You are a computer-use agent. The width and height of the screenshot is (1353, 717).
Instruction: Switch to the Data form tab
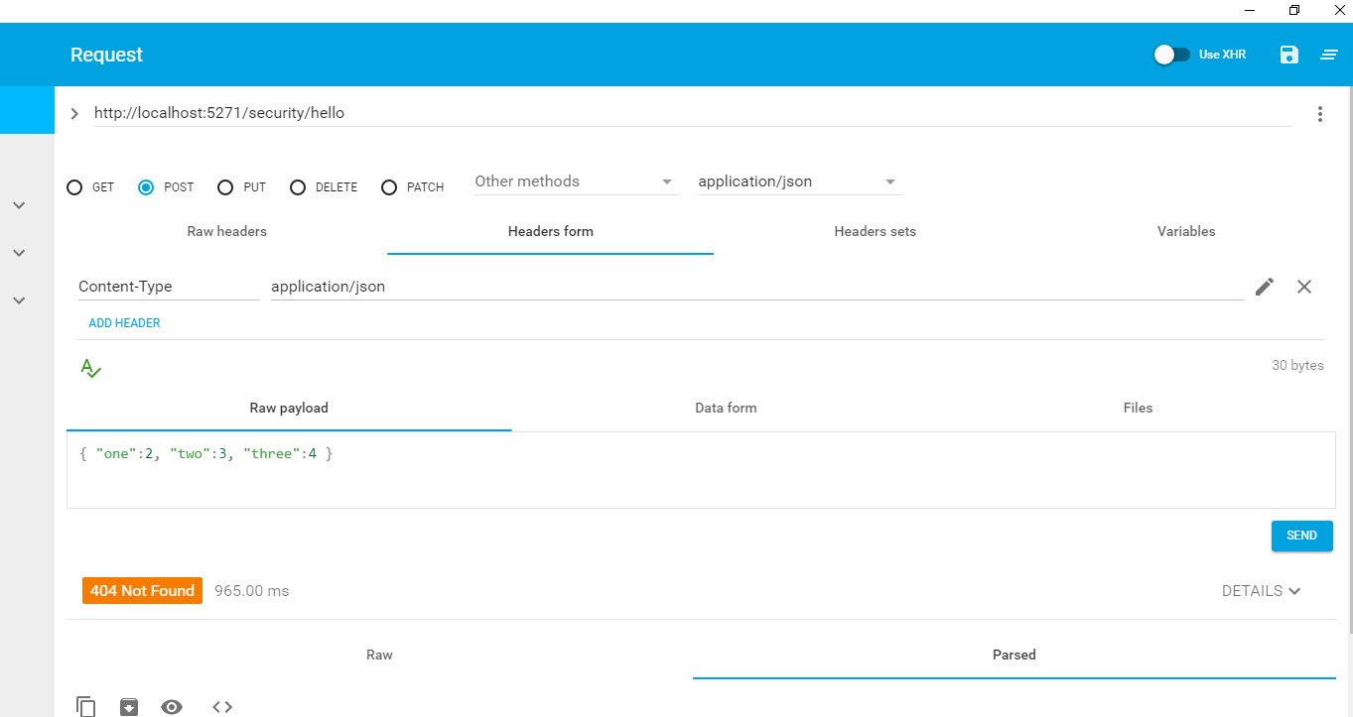(726, 408)
